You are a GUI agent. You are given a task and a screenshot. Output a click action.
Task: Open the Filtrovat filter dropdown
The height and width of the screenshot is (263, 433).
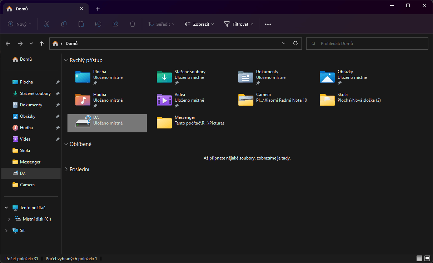click(x=238, y=24)
